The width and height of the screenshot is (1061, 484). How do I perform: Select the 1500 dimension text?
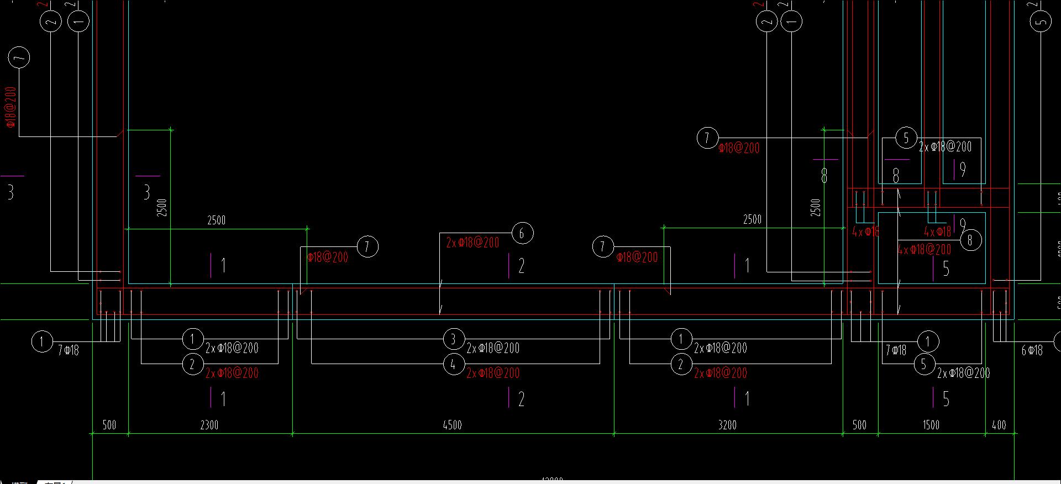(x=931, y=425)
